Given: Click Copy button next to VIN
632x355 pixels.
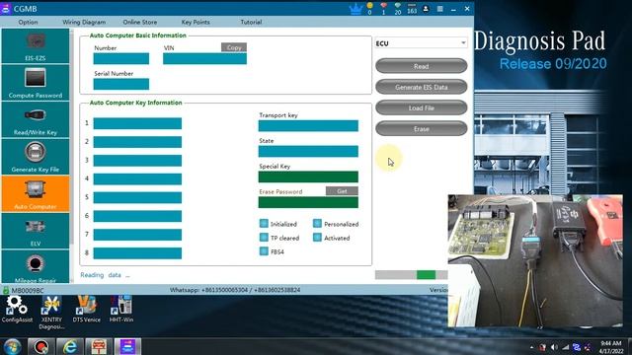Looking at the screenshot, I should (234, 47).
